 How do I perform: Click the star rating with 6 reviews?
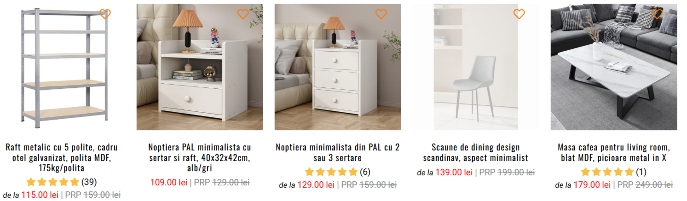[337, 172]
